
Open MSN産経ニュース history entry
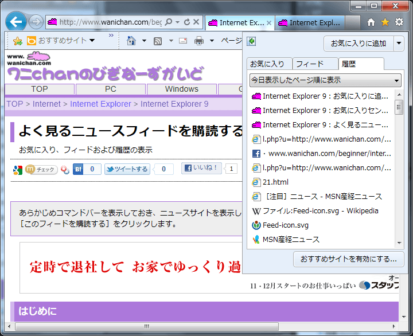[x=286, y=239]
